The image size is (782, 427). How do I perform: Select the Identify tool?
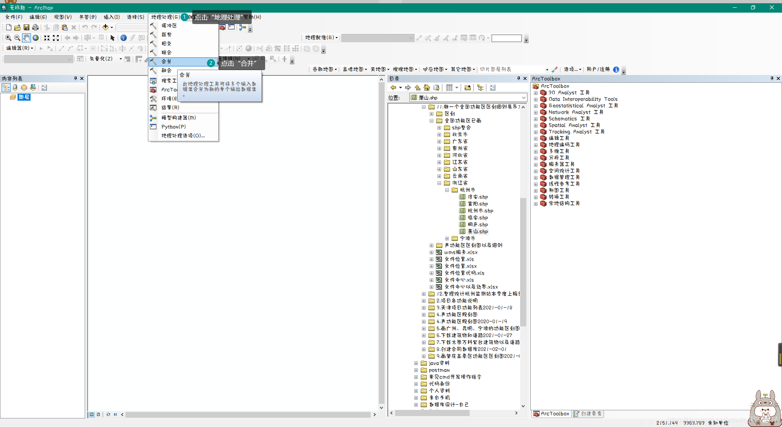[123, 38]
